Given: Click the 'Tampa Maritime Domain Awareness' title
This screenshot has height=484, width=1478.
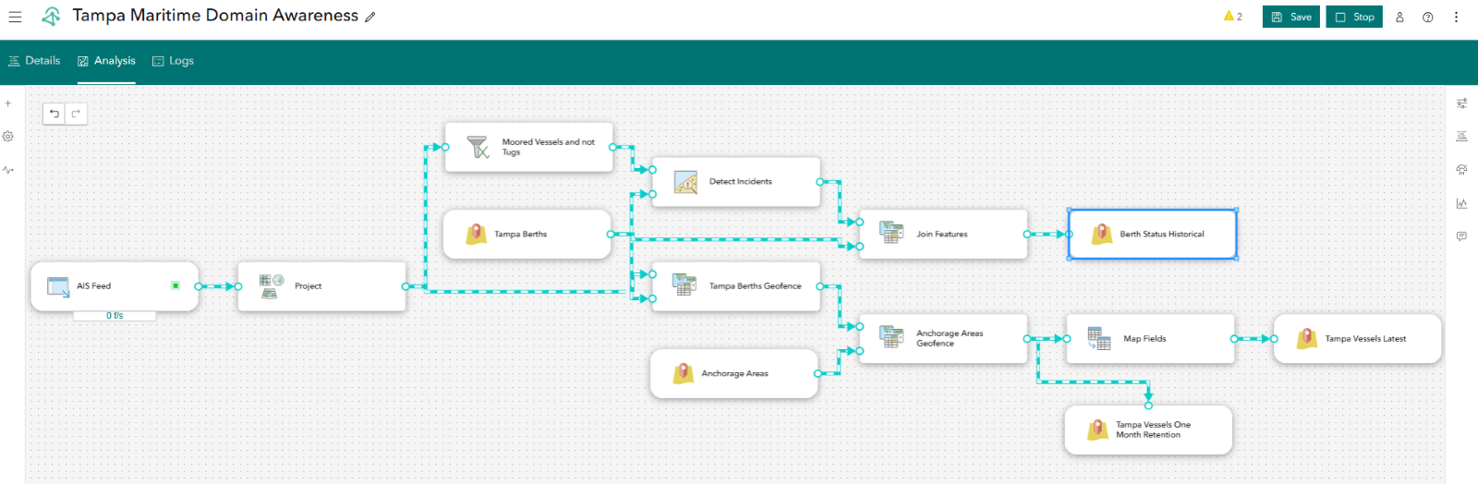Looking at the screenshot, I should (x=215, y=16).
